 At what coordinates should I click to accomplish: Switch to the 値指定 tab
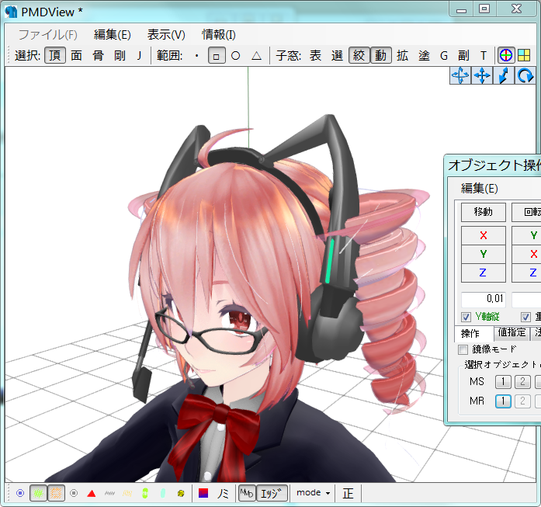[x=512, y=333]
